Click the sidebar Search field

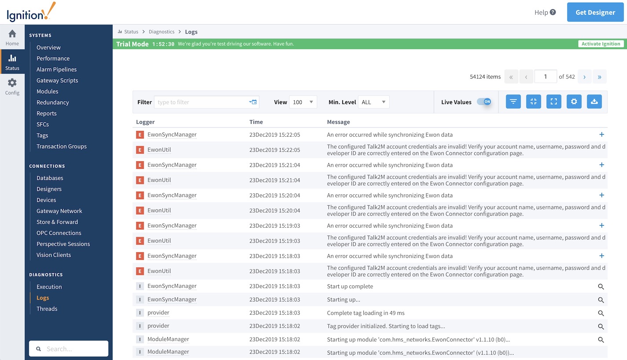[69, 349]
